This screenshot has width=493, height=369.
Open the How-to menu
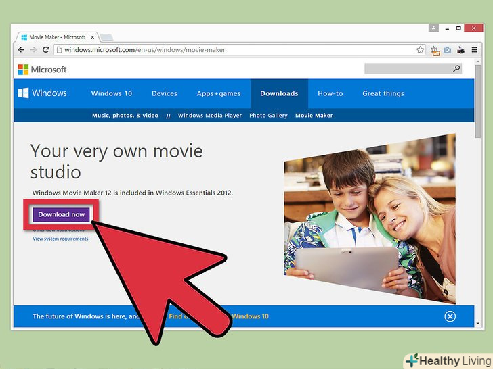pyautogui.click(x=330, y=93)
